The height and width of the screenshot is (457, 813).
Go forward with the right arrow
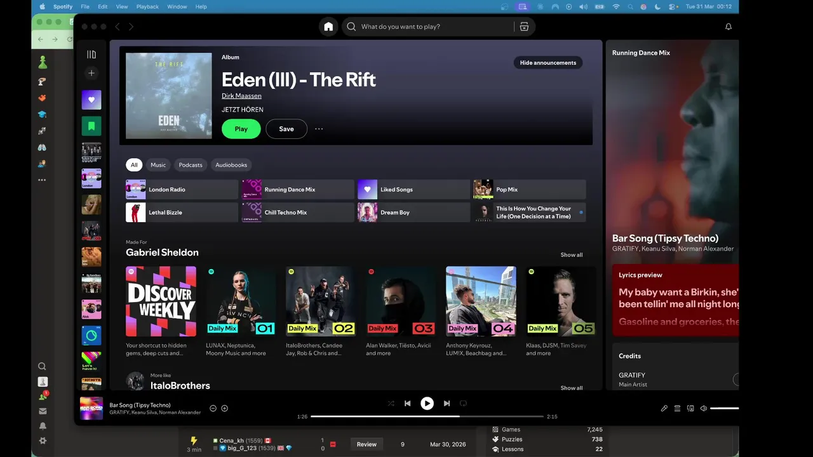click(x=131, y=27)
